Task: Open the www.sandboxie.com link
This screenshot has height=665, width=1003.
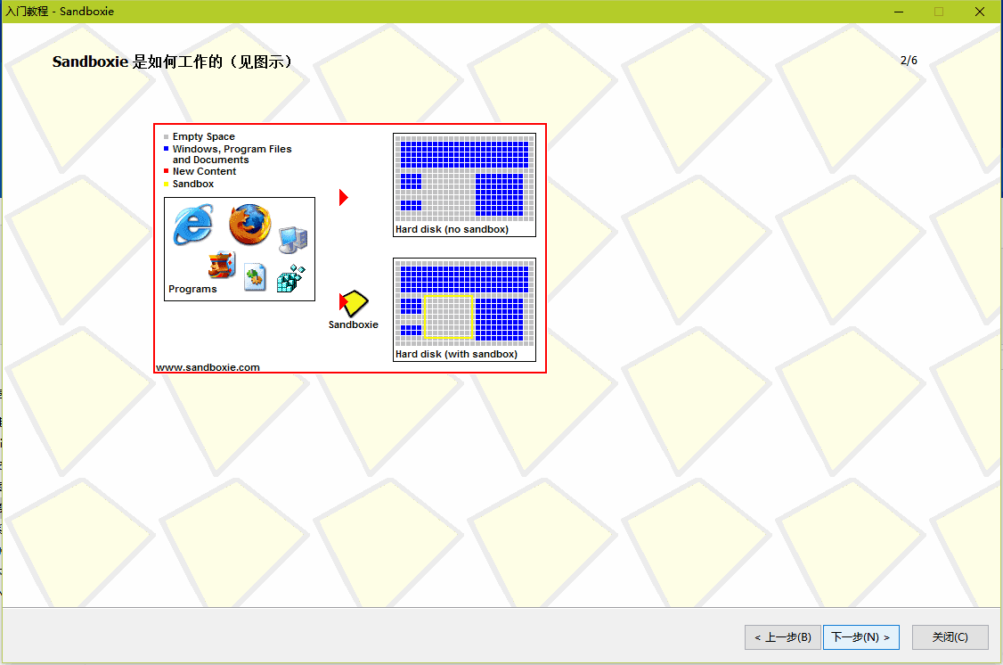Action: 207,366
